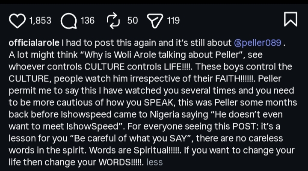308x171 pixels.
Task: Open the 136 comments count
Action: coord(87,20)
